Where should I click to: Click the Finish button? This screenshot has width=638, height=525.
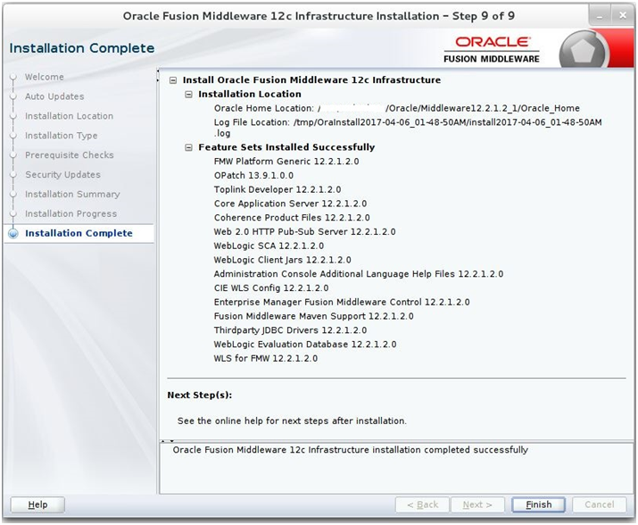point(538,504)
